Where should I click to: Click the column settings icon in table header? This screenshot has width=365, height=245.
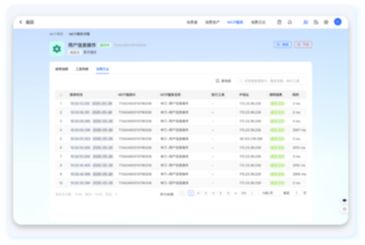coord(61,94)
